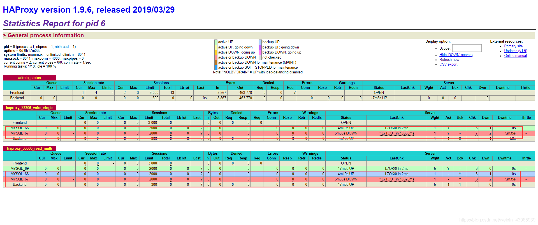Click the 463 770 bytes out Frontend value
The height and width of the screenshot is (225, 538).
(x=245, y=93)
